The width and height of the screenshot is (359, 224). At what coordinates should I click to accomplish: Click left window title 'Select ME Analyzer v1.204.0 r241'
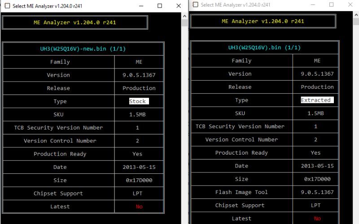[x=48, y=6]
